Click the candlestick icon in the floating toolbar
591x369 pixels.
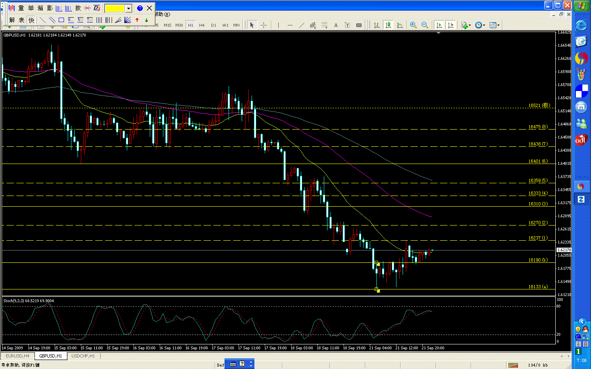point(11,8)
